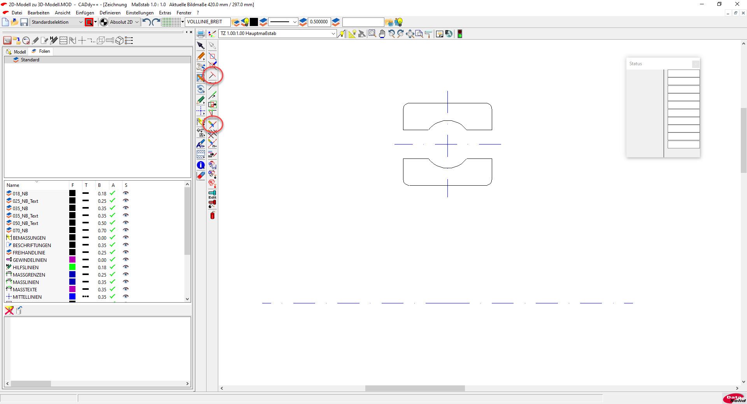Open the TZ 1.00:1.00 Hauptmaßstab dropdown
747x404 pixels.
coord(333,34)
